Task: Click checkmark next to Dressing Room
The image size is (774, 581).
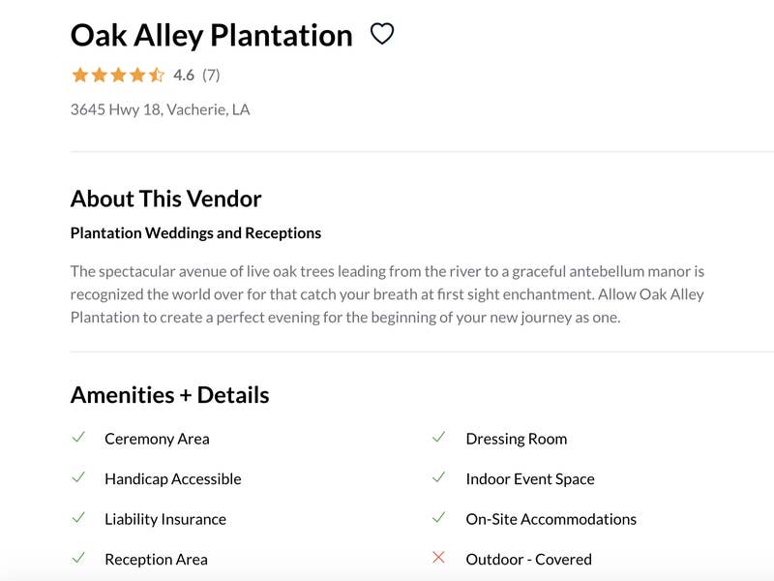Action: click(x=439, y=438)
